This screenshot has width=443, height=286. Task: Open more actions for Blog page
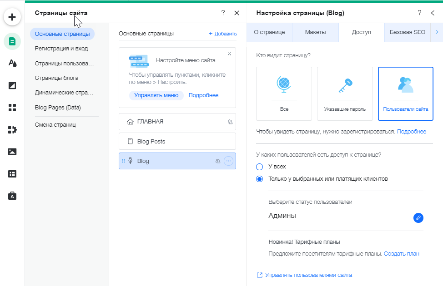tap(228, 161)
